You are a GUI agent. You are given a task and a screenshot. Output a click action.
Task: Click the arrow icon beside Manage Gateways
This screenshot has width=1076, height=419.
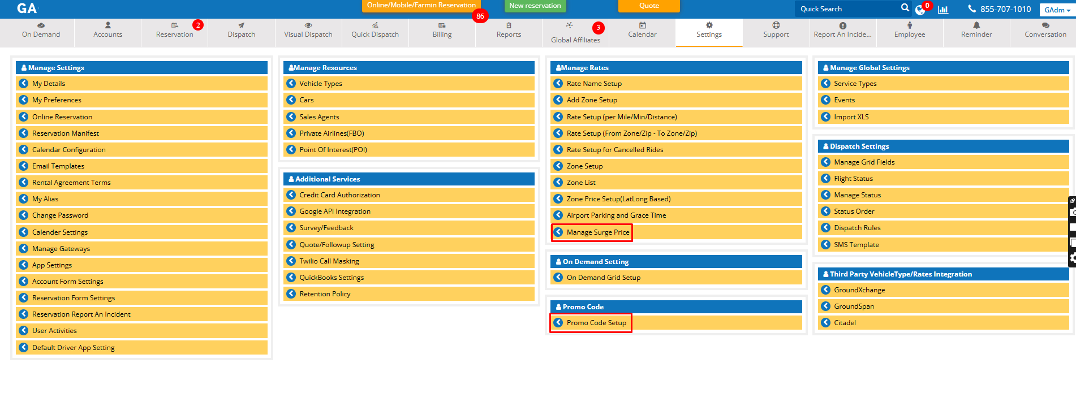24,249
